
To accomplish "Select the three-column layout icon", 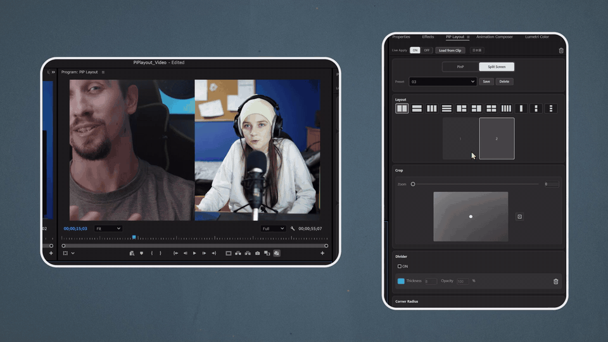I will coord(431,108).
